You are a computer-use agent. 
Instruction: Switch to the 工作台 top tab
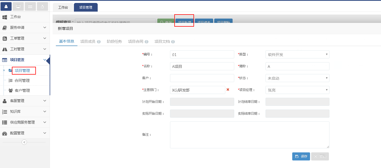pyautogui.click(x=63, y=7)
